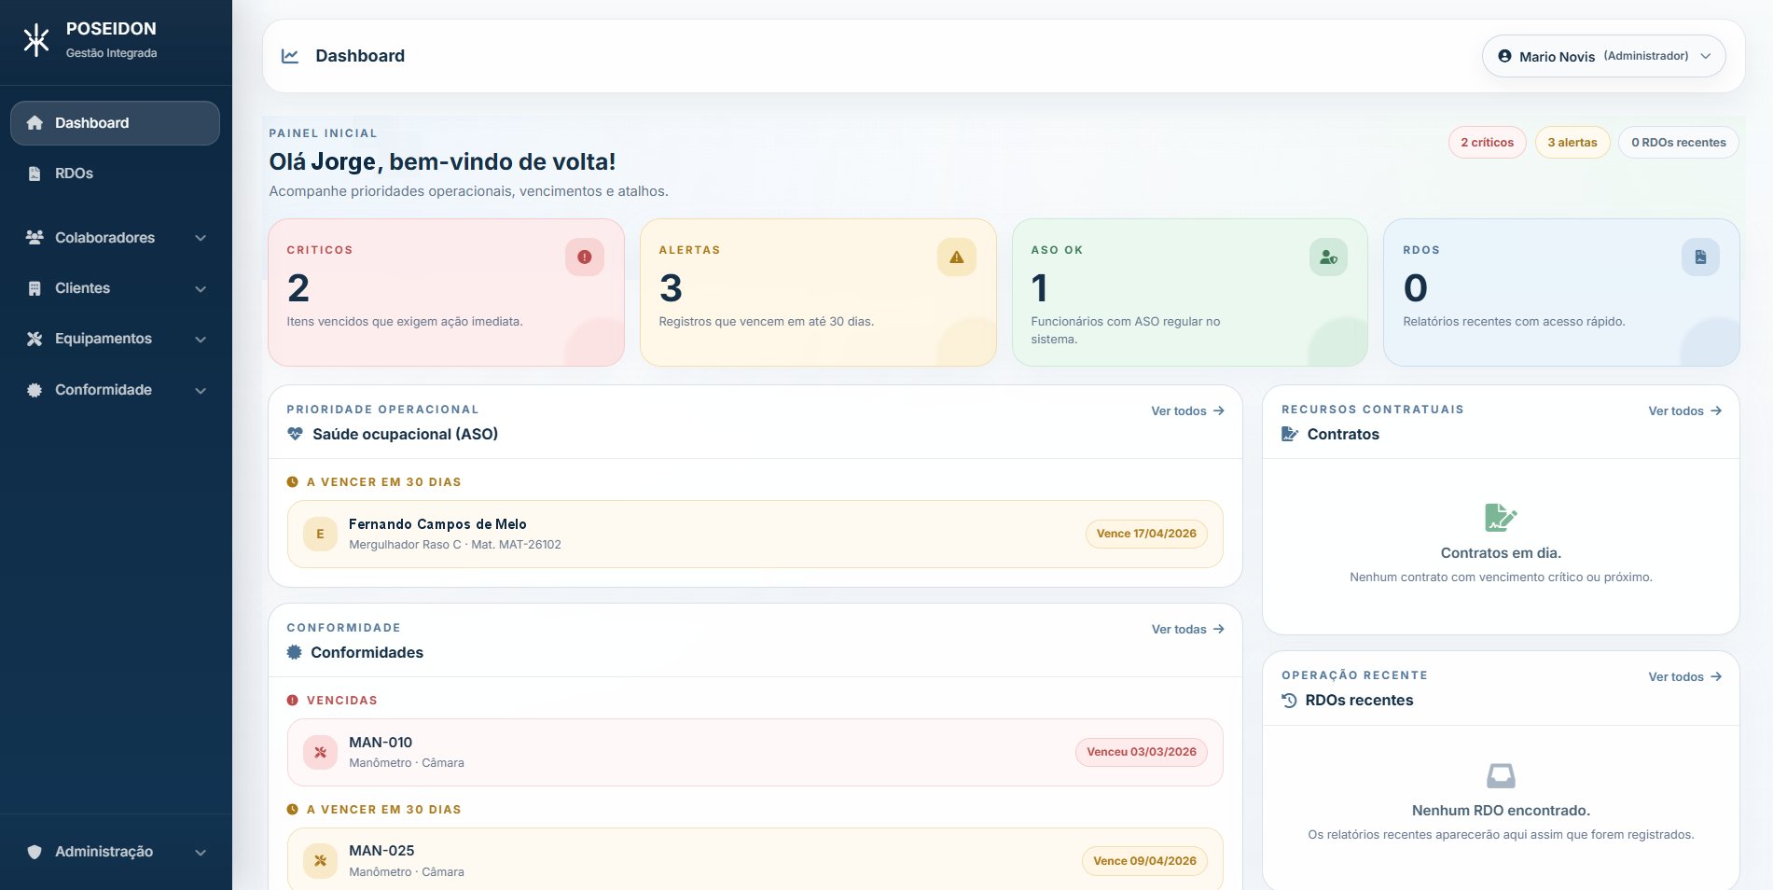Open RDOs in the sidebar
1773x890 pixels.
pos(74,174)
